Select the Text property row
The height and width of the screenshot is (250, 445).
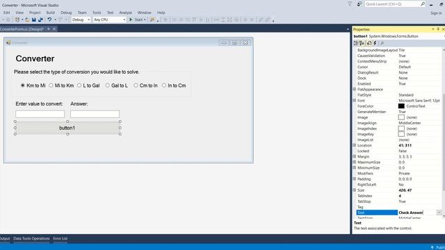click(x=399, y=212)
